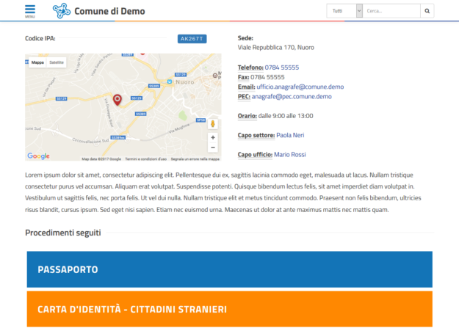Zoom in on the map
The height and width of the screenshot is (328, 459).
pyautogui.click(x=213, y=137)
